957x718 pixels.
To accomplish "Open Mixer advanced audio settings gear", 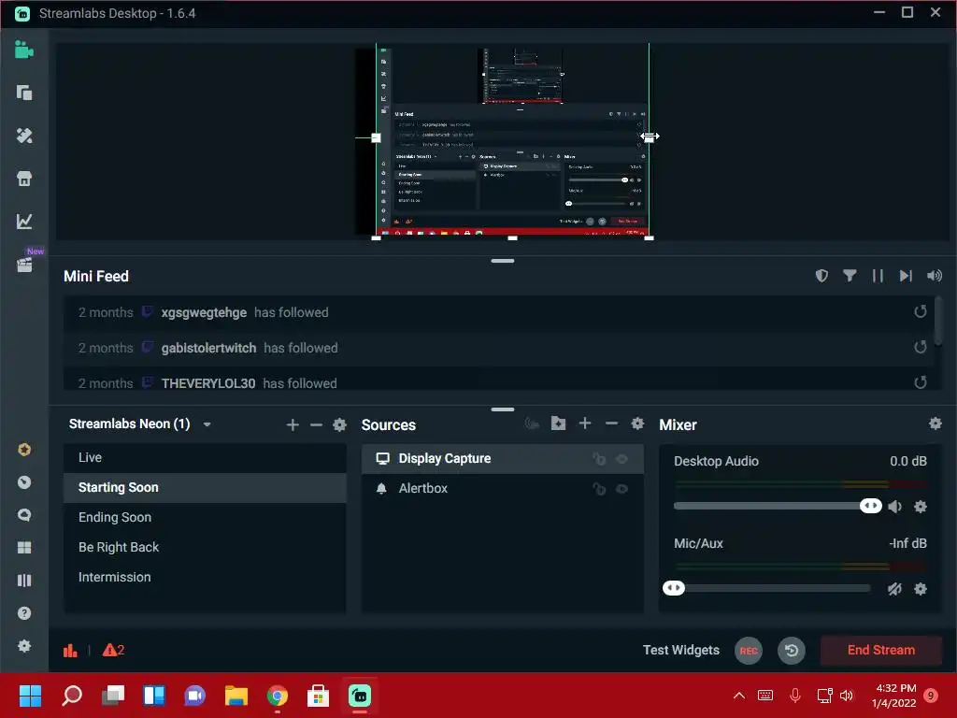I will (x=935, y=424).
